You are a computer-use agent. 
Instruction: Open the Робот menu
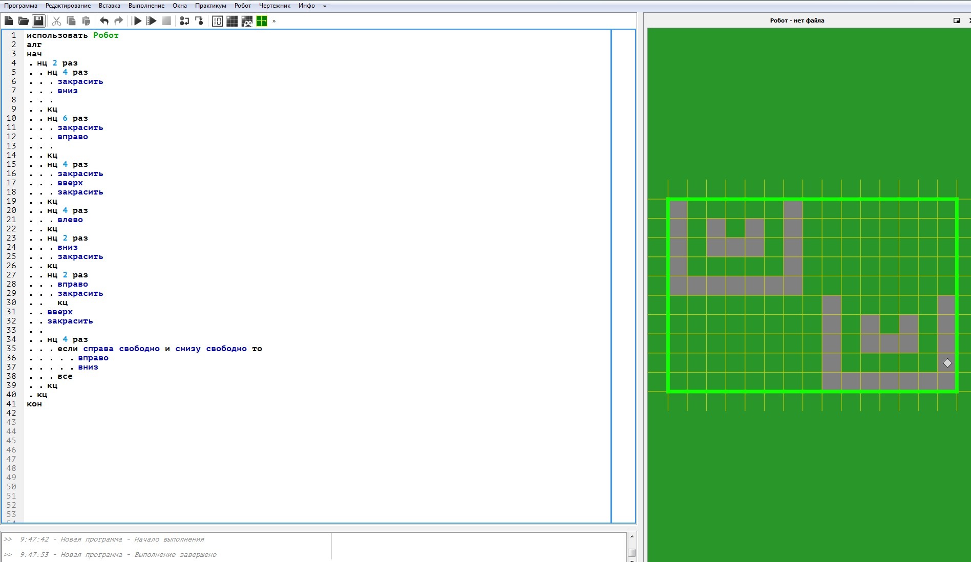(243, 6)
